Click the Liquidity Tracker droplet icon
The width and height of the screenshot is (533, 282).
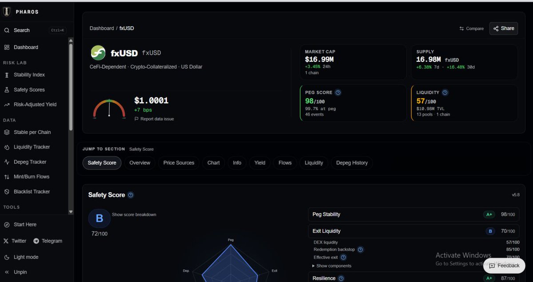pos(7,147)
